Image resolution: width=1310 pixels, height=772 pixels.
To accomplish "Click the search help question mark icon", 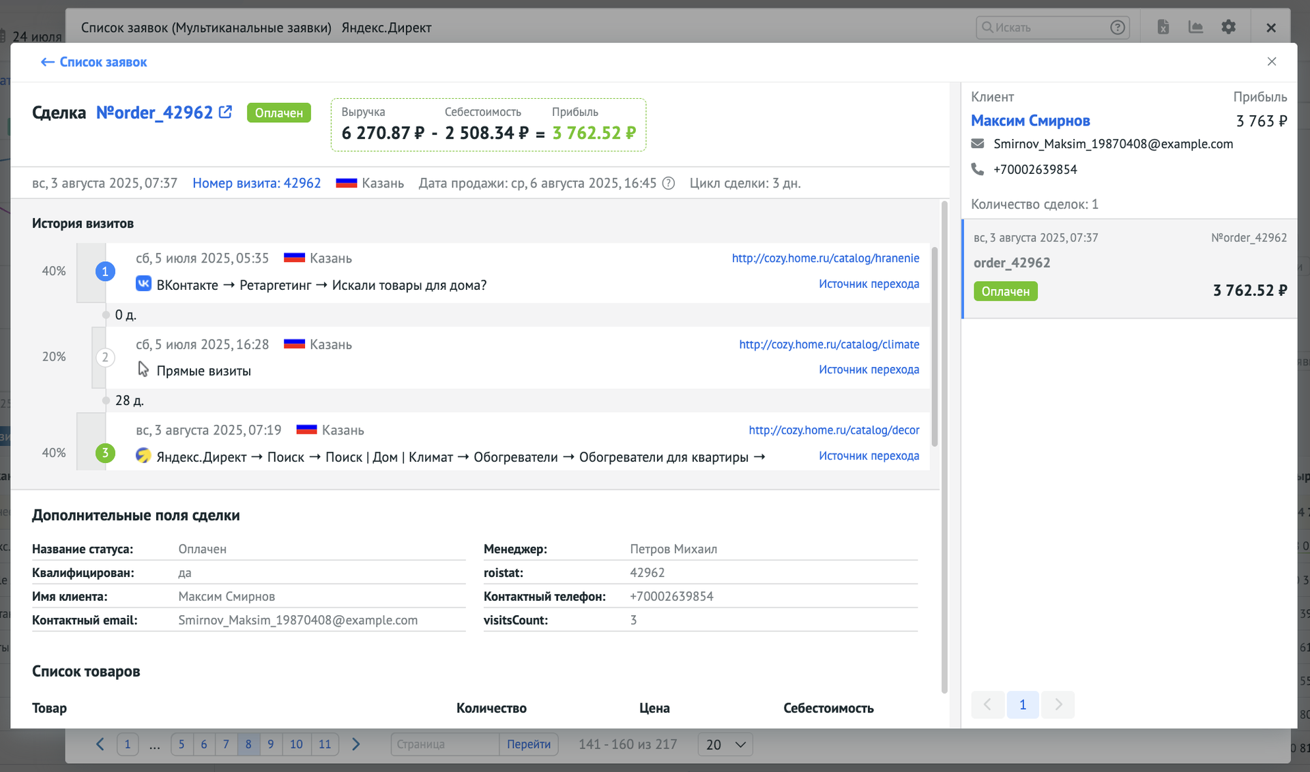I will 1117,27.
